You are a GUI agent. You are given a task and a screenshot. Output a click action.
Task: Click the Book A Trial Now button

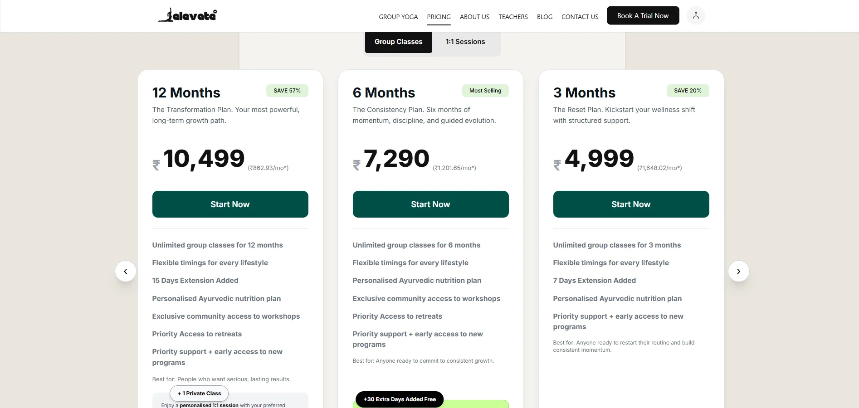click(x=643, y=15)
